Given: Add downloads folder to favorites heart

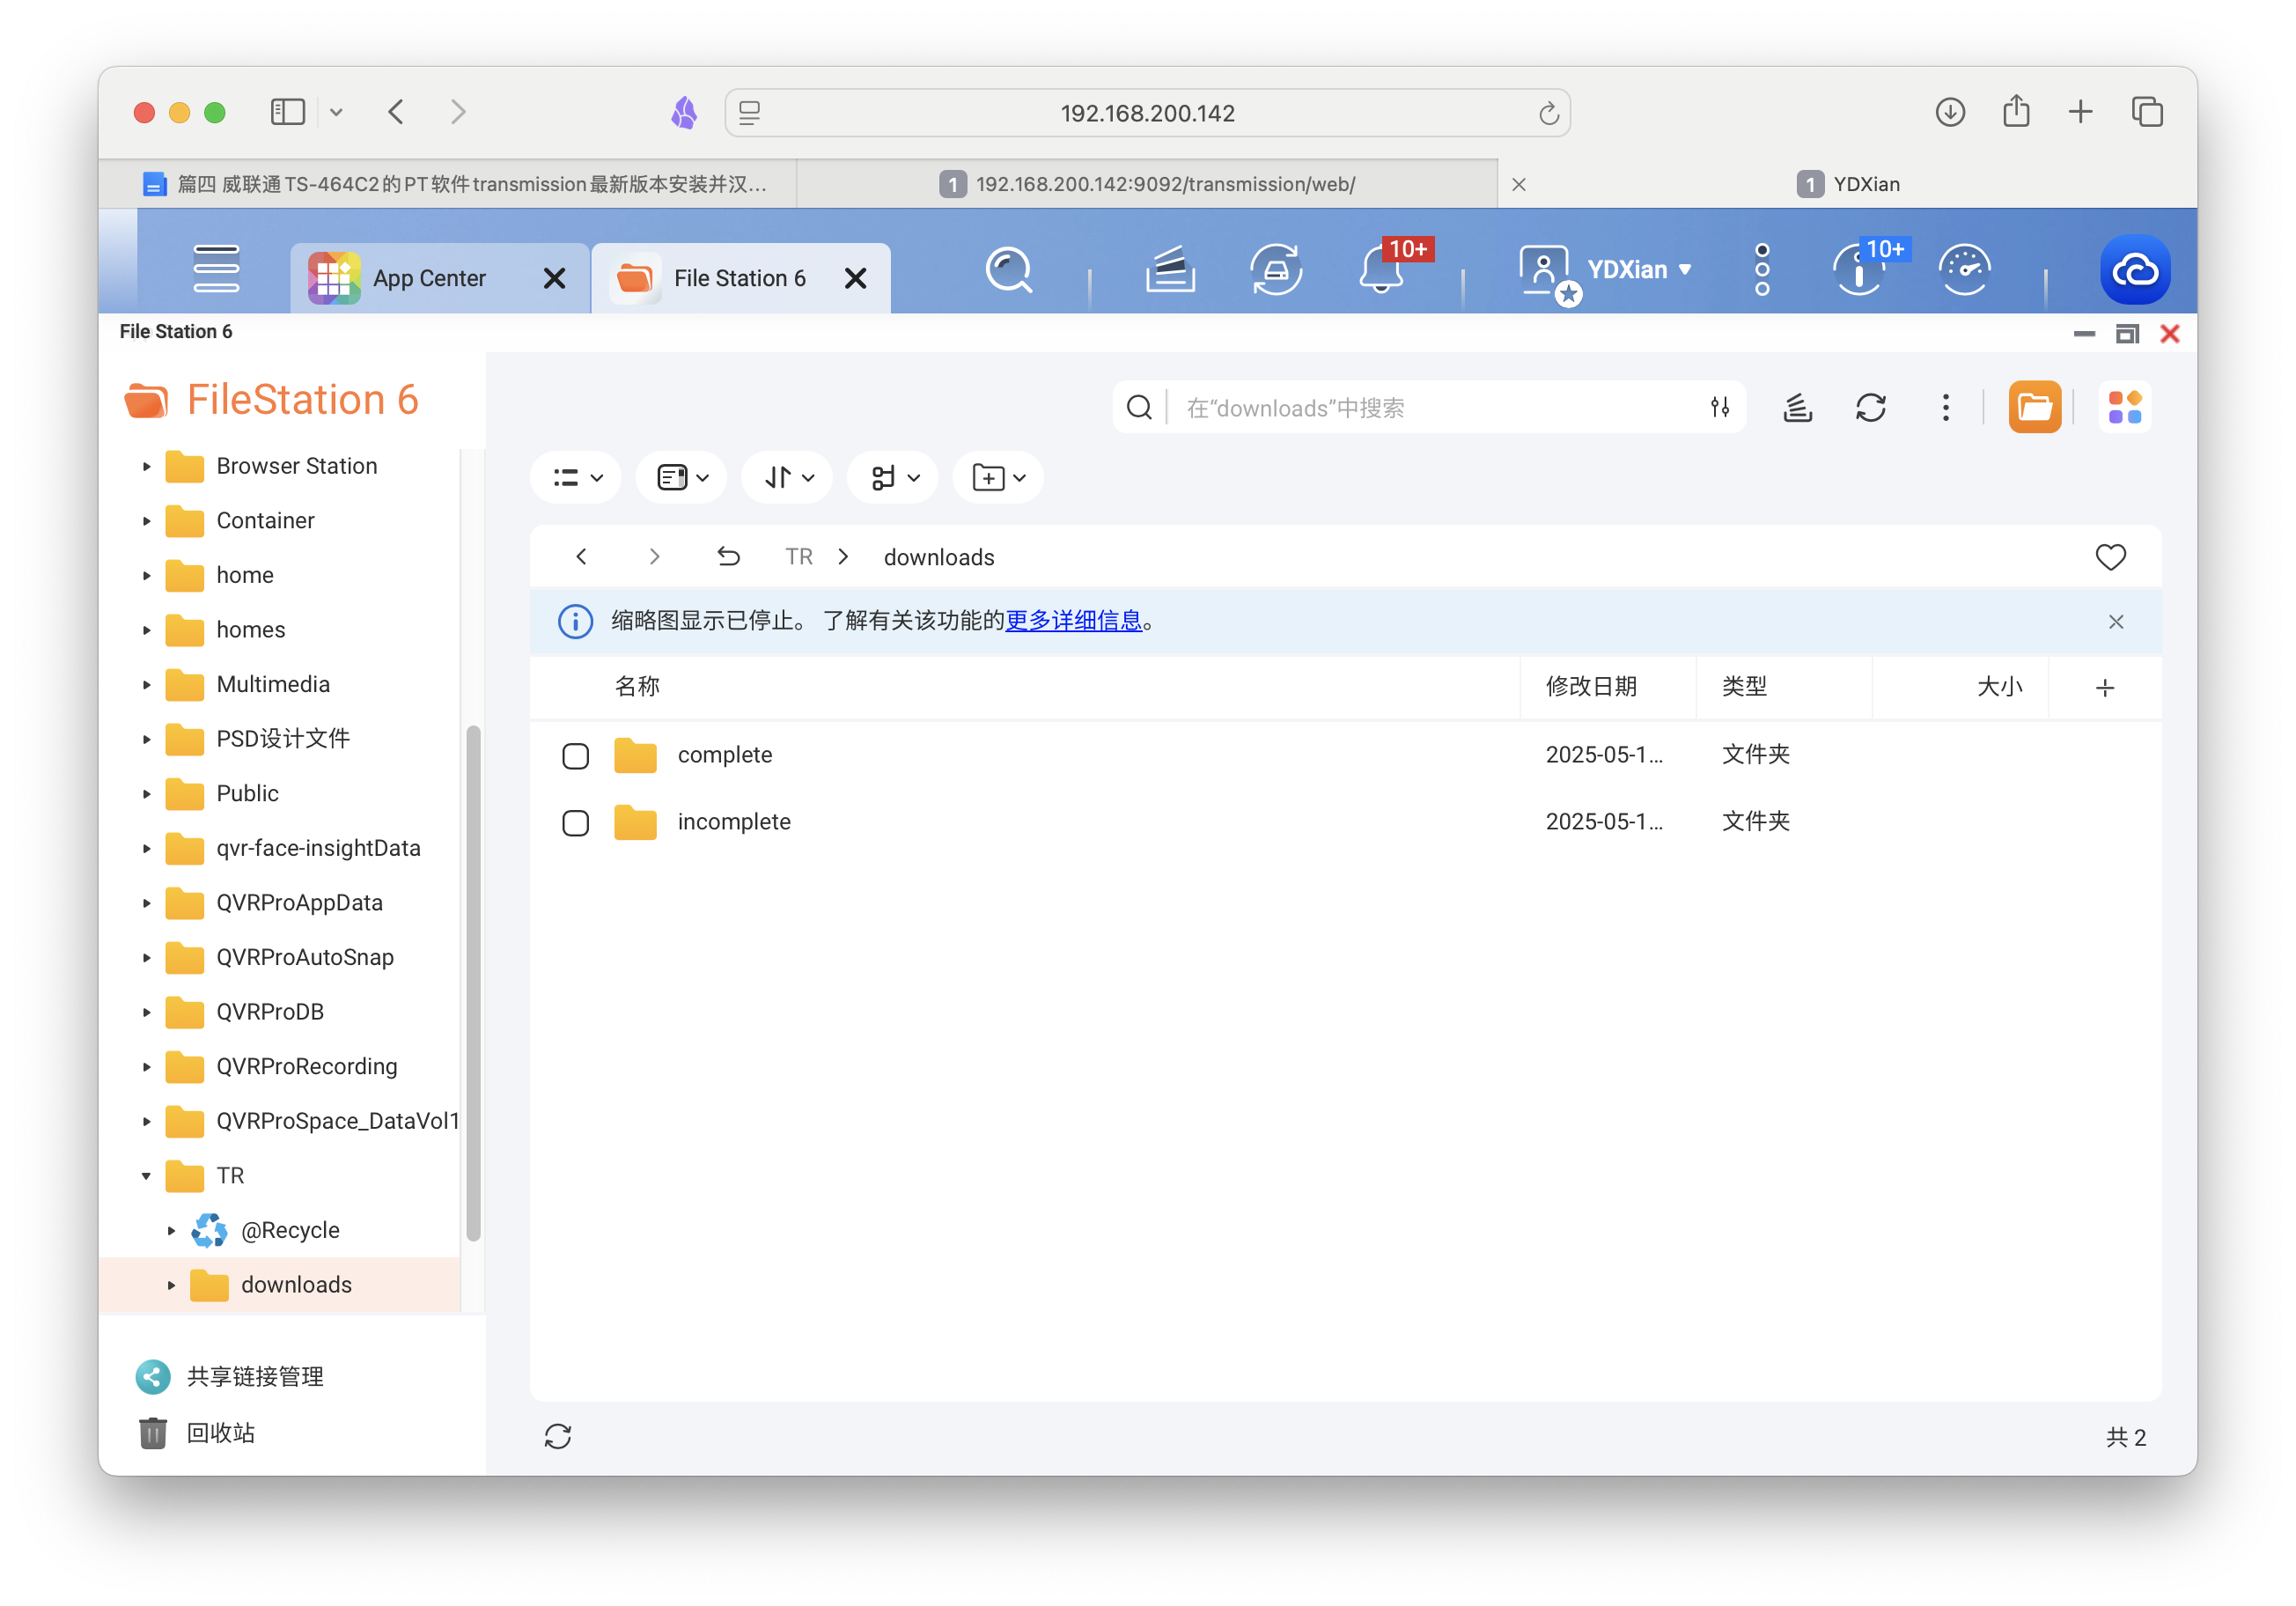Looking at the screenshot, I should [2111, 557].
